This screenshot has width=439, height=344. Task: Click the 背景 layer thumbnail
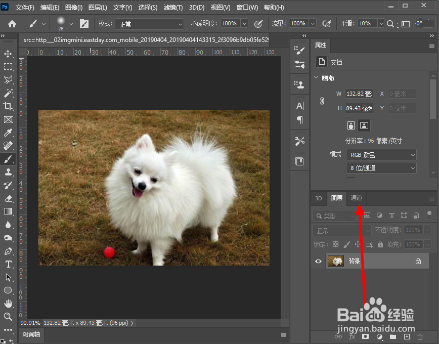point(335,261)
